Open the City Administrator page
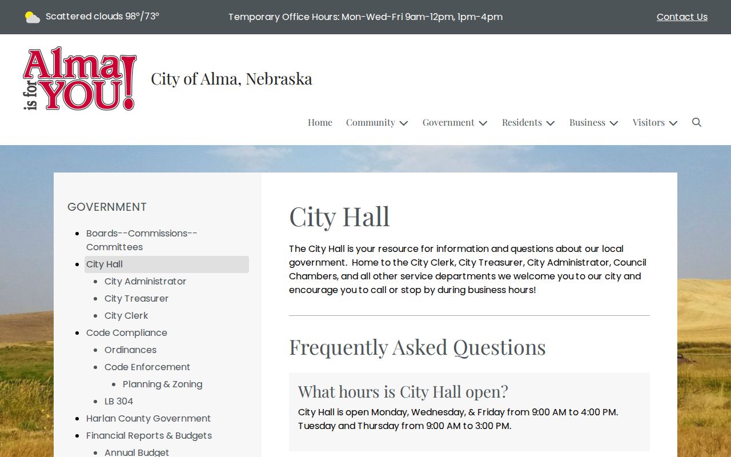The width and height of the screenshot is (731, 457). pos(145,281)
